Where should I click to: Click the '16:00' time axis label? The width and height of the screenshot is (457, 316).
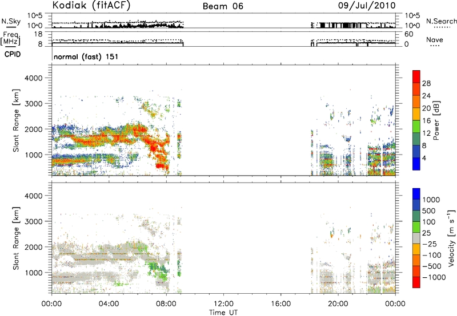pos(281,304)
